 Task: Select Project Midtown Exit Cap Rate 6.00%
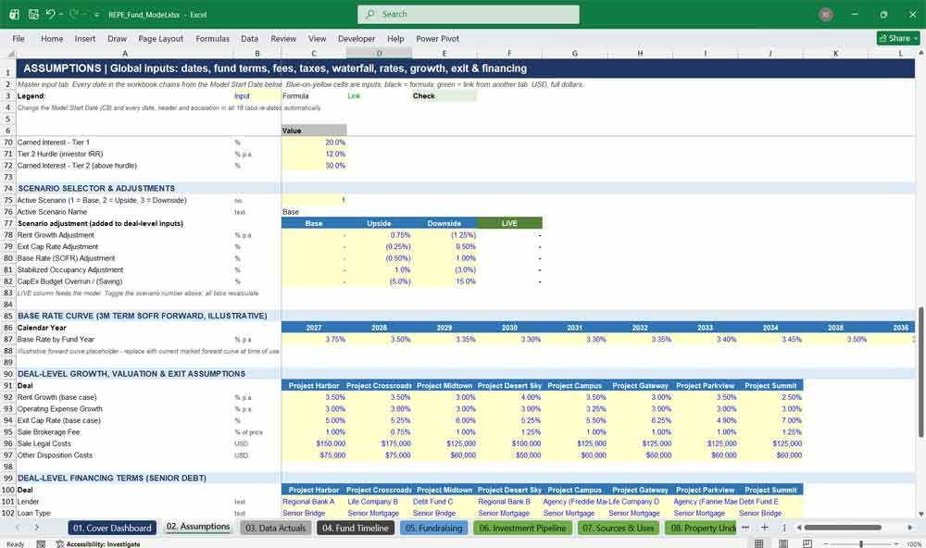[x=444, y=420]
